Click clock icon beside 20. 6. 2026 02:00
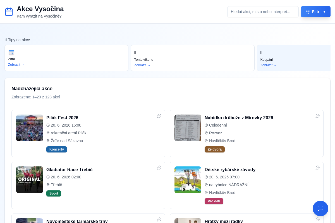This screenshot has width=335, height=223. [x=48, y=177]
